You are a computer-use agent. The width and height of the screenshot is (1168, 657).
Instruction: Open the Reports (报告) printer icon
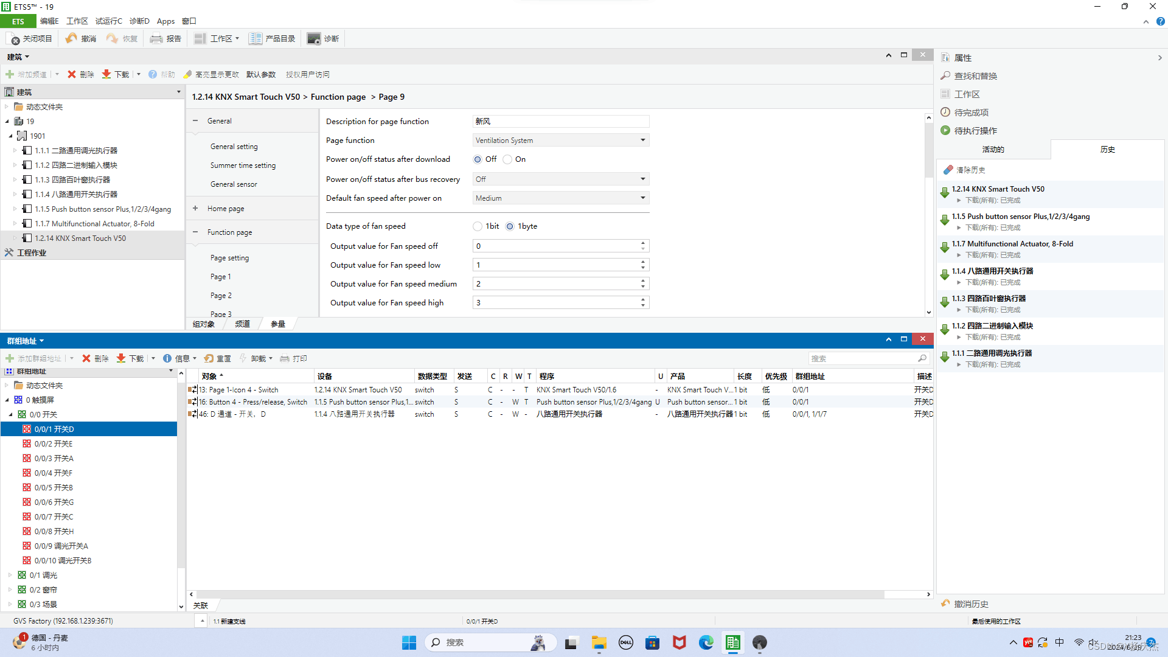coord(156,39)
